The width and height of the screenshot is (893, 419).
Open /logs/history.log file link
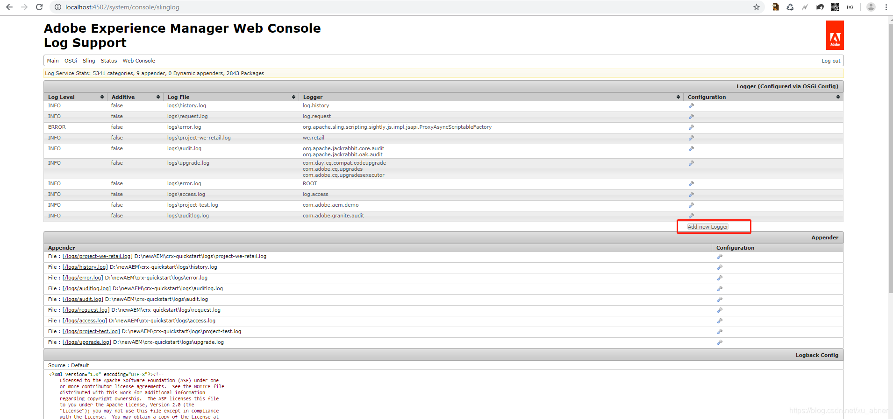click(x=85, y=267)
